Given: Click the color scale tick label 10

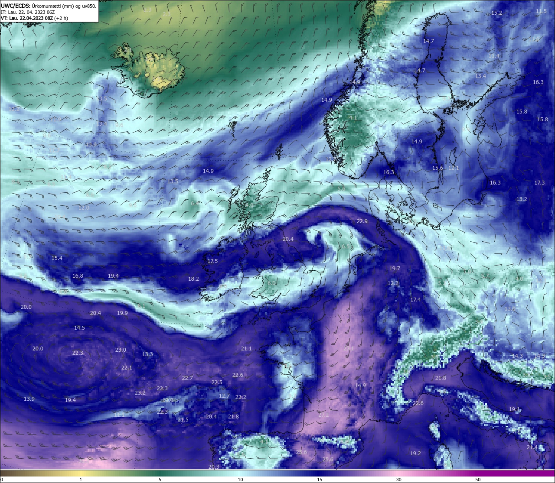Looking at the screenshot, I should coord(240,480).
